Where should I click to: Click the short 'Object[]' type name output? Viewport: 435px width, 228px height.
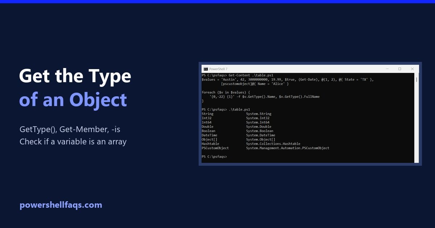coord(210,139)
